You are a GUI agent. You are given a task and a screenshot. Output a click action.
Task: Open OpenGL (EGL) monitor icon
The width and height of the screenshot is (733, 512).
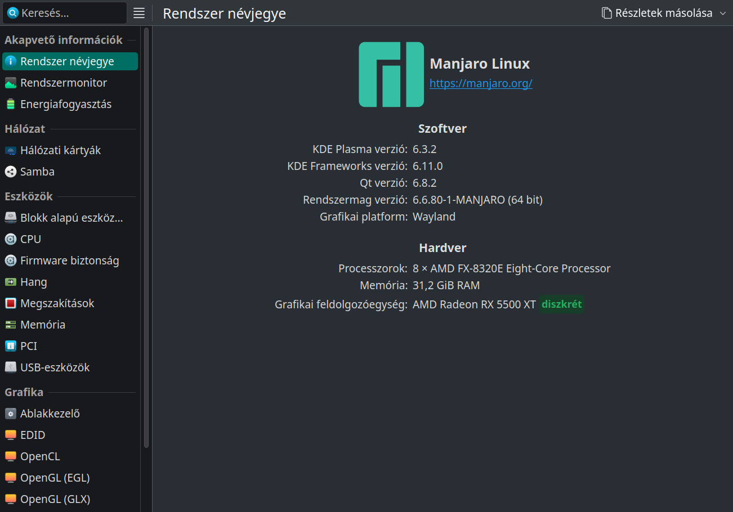[x=11, y=478]
